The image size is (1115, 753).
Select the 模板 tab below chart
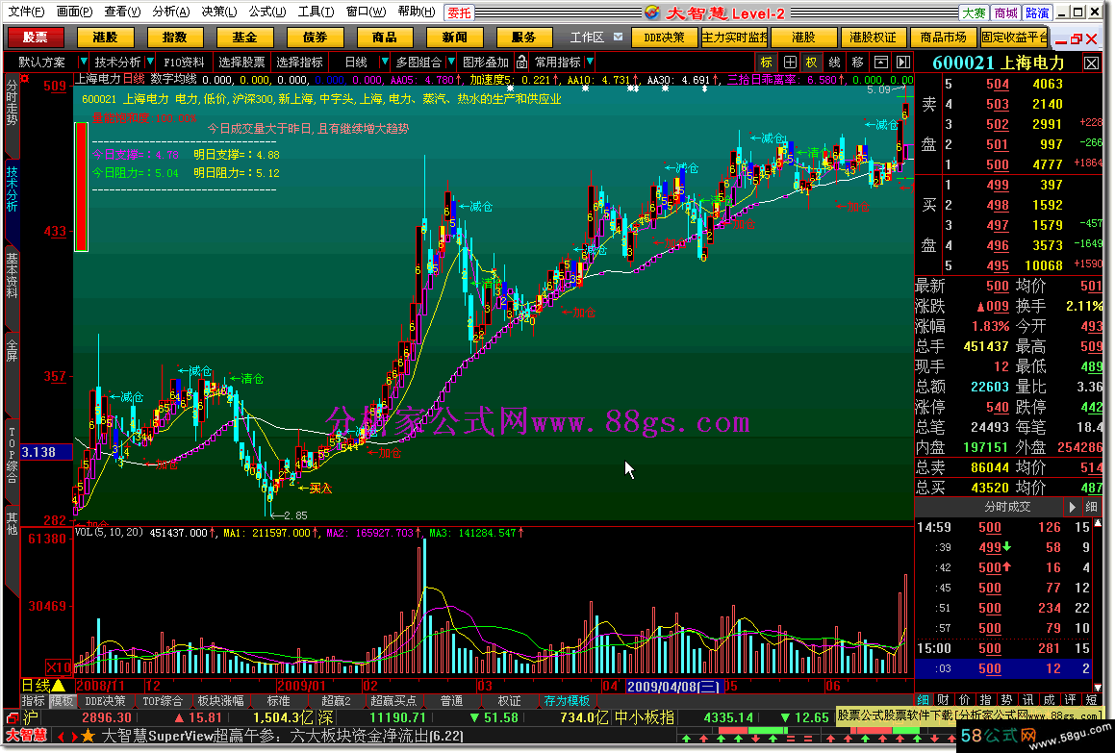(62, 701)
